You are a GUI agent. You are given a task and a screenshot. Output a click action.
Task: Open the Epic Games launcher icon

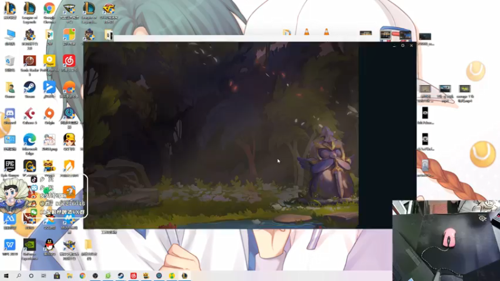tap(10, 166)
